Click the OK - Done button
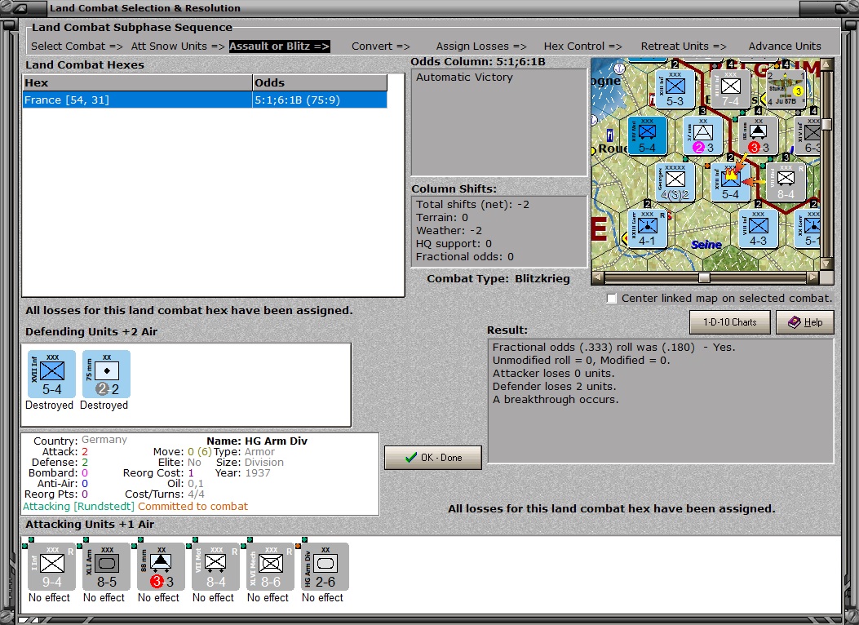 tap(433, 458)
